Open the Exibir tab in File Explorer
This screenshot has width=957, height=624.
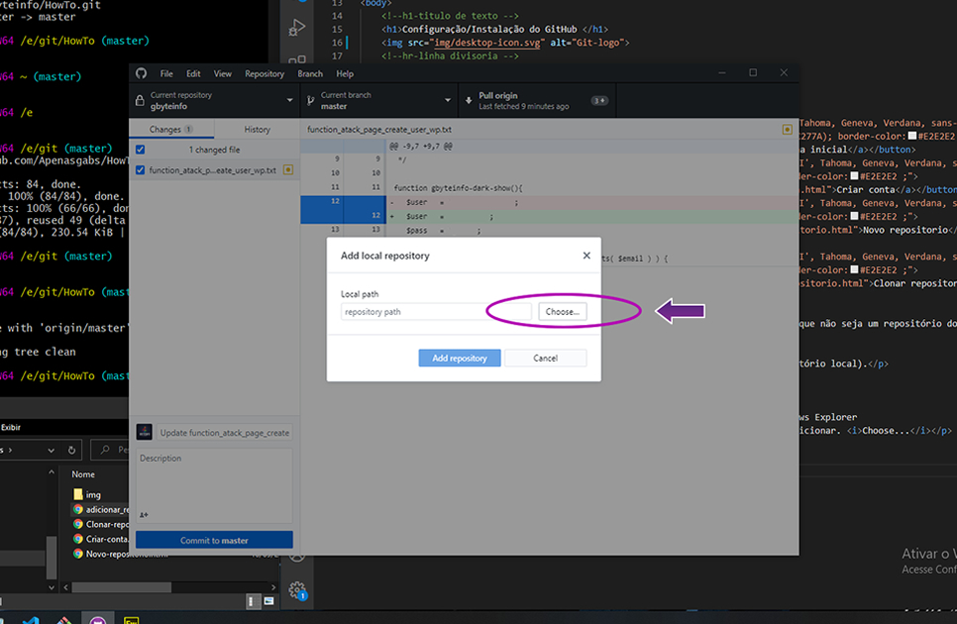(10, 427)
